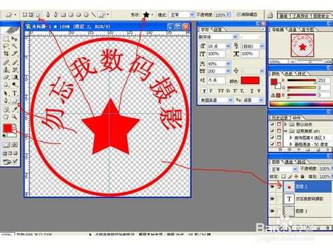Select the Type tool in the toolbox
Image resolution: width=333 pixels, height=250 pixels.
coord(15,93)
